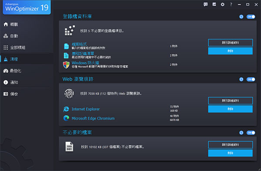Go to 概觀 overview in sidebar

[x=14, y=24]
